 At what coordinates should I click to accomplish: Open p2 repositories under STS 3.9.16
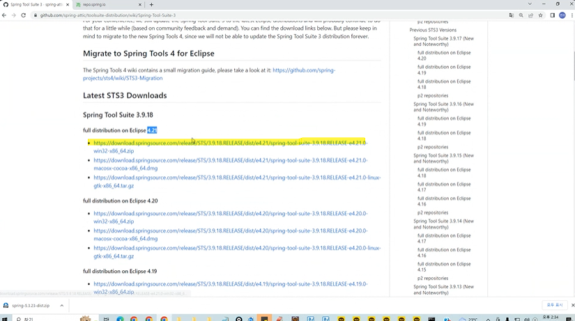(x=433, y=147)
